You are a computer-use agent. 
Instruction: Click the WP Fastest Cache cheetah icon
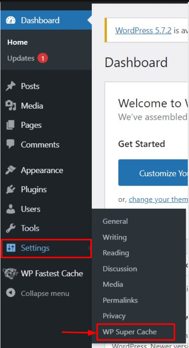(x=11, y=273)
